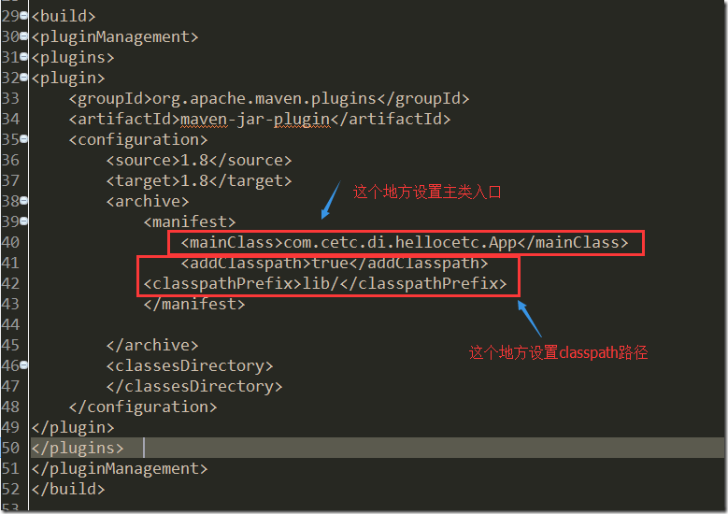Click the closing configuration tag
The width and height of the screenshot is (728, 514).
point(142,407)
